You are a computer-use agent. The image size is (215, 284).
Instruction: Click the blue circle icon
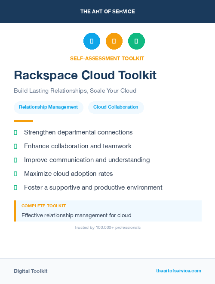pos(92,41)
